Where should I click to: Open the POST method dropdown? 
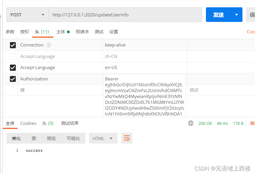43,15
